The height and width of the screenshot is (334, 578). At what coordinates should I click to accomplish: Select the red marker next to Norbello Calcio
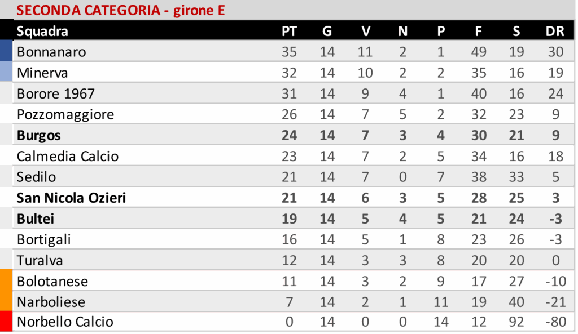(6, 322)
